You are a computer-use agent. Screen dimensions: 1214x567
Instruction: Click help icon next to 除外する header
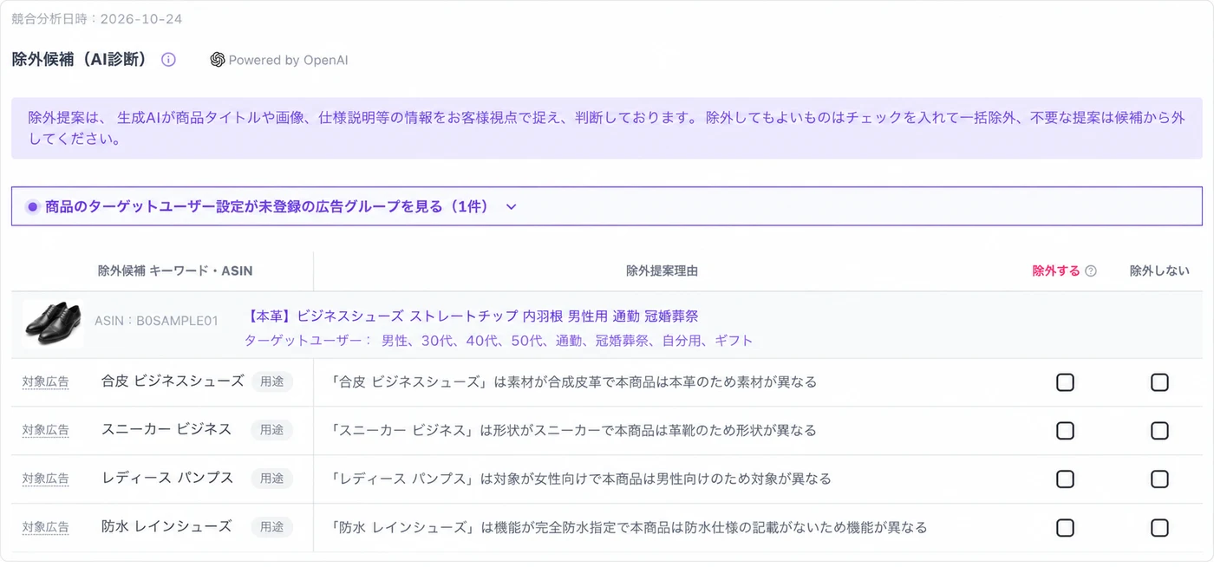coord(1091,270)
